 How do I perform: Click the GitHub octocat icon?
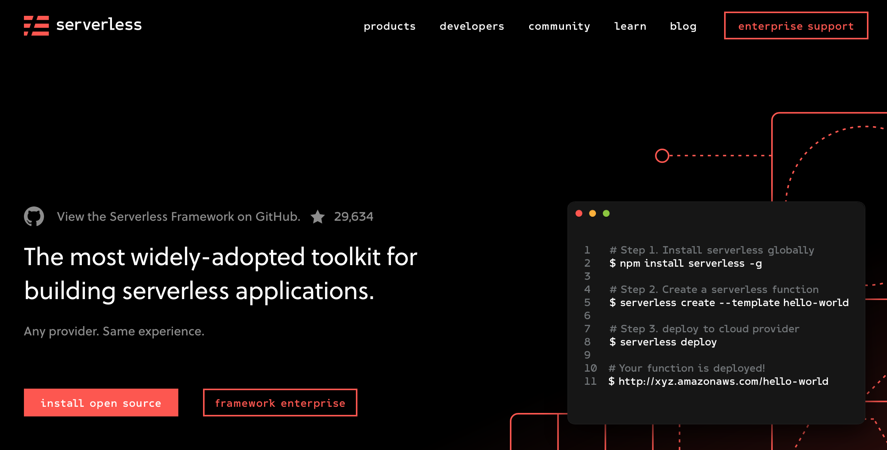pos(34,216)
